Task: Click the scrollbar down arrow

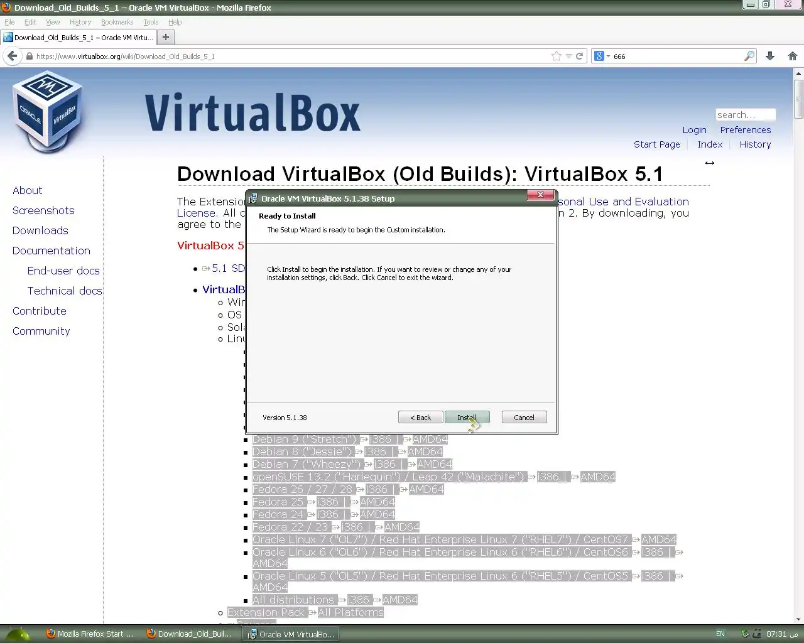Action: [x=798, y=620]
